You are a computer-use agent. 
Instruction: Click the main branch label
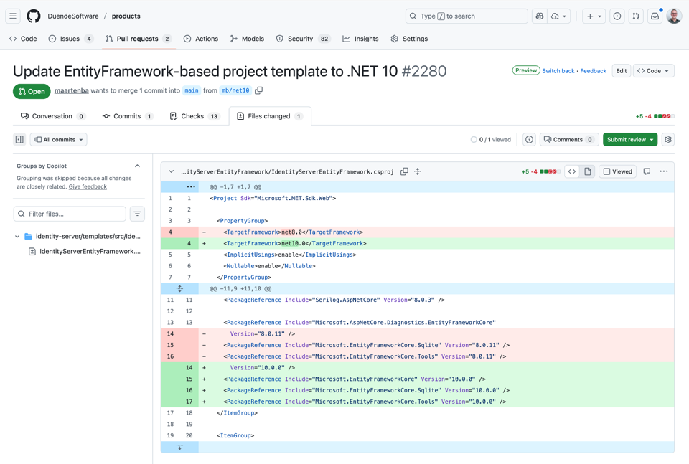click(191, 90)
